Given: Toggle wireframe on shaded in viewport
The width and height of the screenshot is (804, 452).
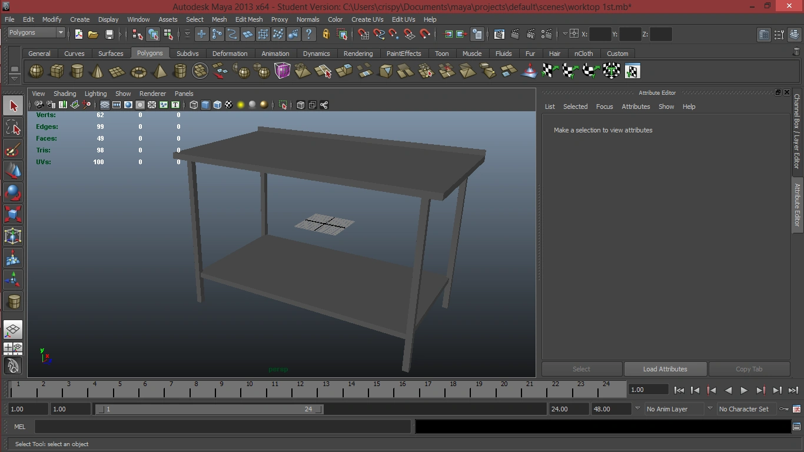Looking at the screenshot, I should [x=217, y=105].
